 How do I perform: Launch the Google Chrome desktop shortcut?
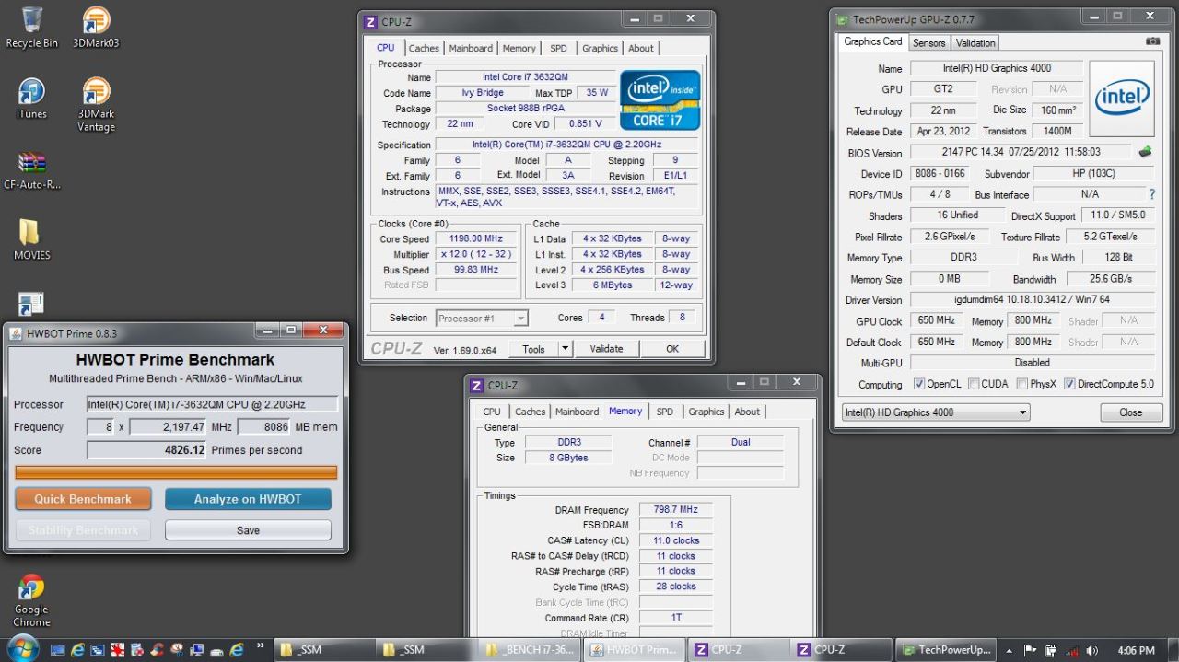pyautogui.click(x=31, y=600)
